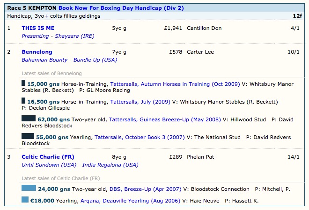Click purchaser 'Mitchell, P.' text

pos(276,189)
